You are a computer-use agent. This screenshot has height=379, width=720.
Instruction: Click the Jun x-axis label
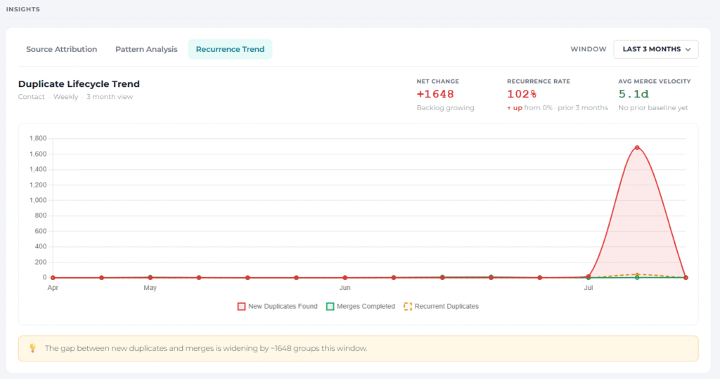click(345, 288)
